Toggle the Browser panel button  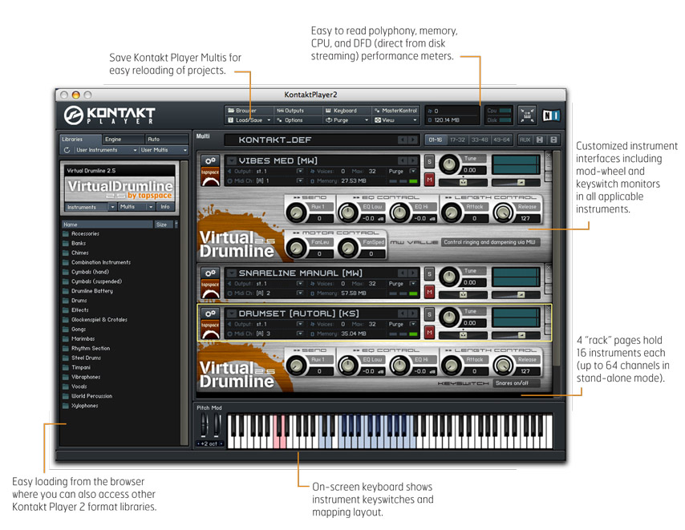coord(249,111)
